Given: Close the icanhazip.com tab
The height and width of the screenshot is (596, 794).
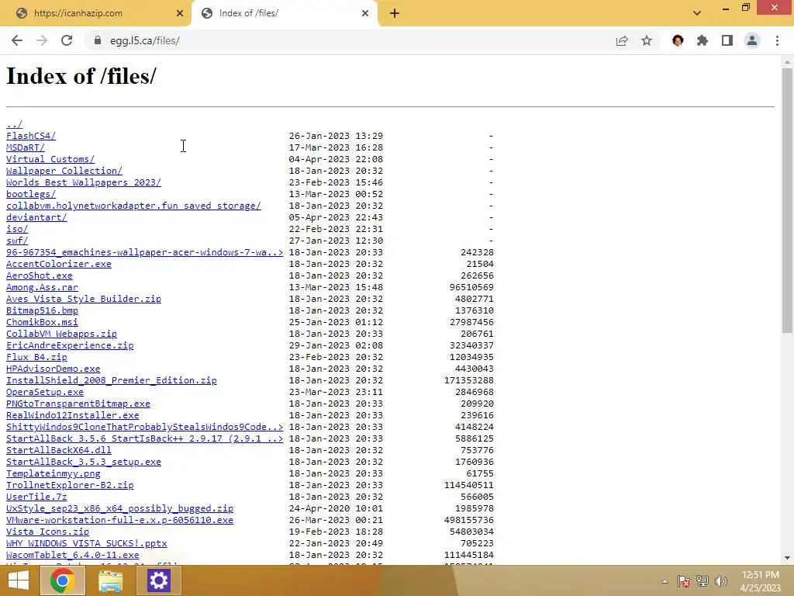Looking at the screenshot, I should click(179, 13).
